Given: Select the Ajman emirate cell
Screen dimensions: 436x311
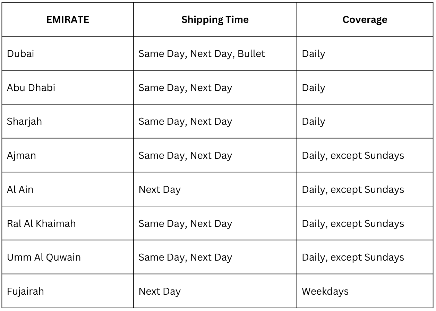Looking at the screenshot, I should [22, 155].
